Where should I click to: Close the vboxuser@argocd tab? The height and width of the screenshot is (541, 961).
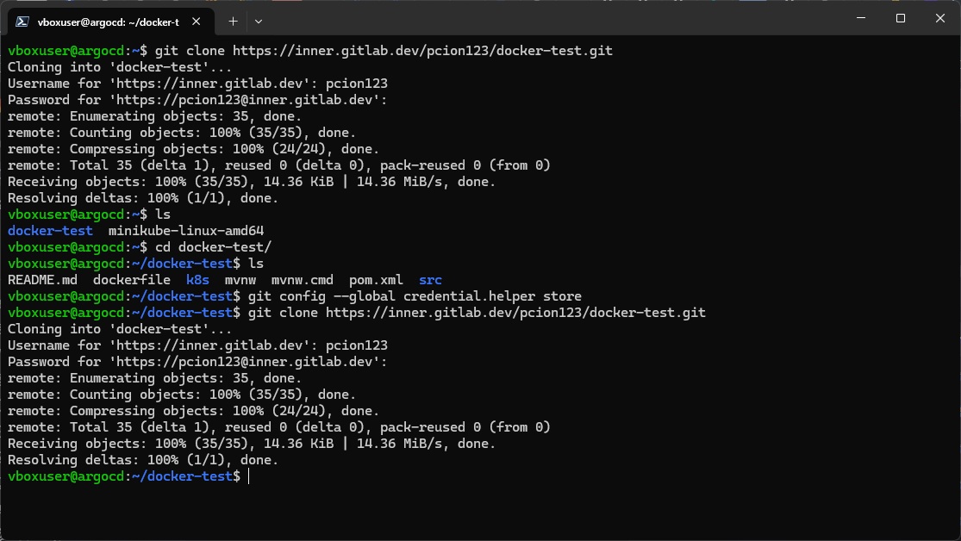(x=197, y=22)
